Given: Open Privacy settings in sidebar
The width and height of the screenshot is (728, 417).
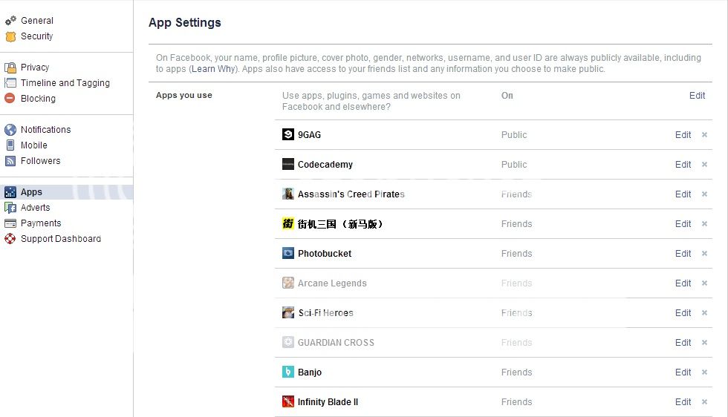Looking at the screenshot, I should click(35, 68).
